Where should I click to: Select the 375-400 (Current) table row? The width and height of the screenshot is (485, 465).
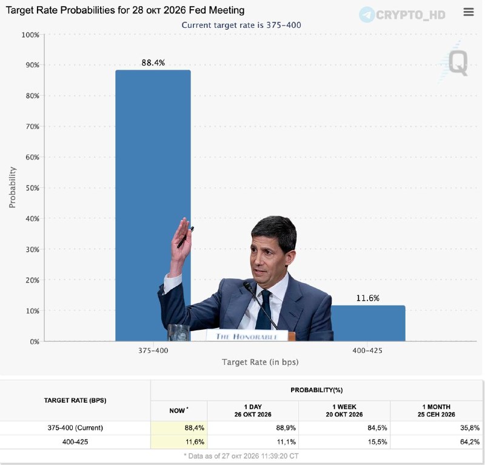(x=241, y=428)
